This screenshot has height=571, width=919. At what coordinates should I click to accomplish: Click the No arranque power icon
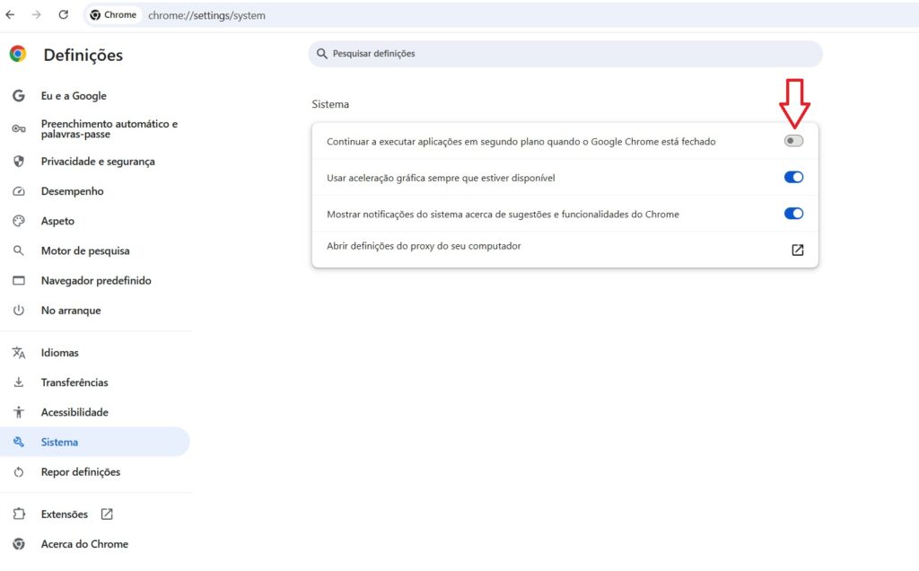click(x=19, y=311)
